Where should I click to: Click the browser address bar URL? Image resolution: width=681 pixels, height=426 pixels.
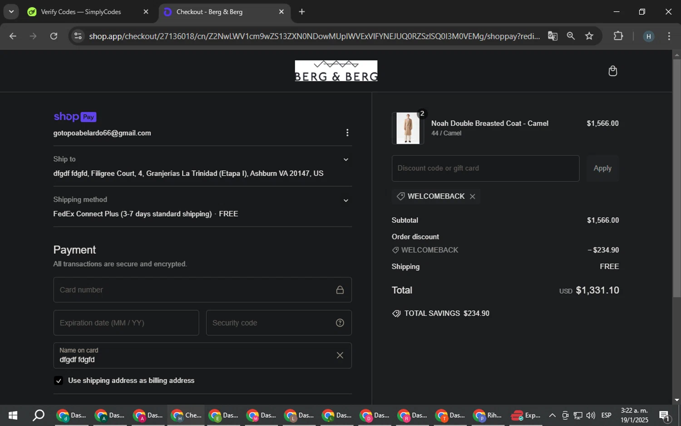[x=314, y=36]
